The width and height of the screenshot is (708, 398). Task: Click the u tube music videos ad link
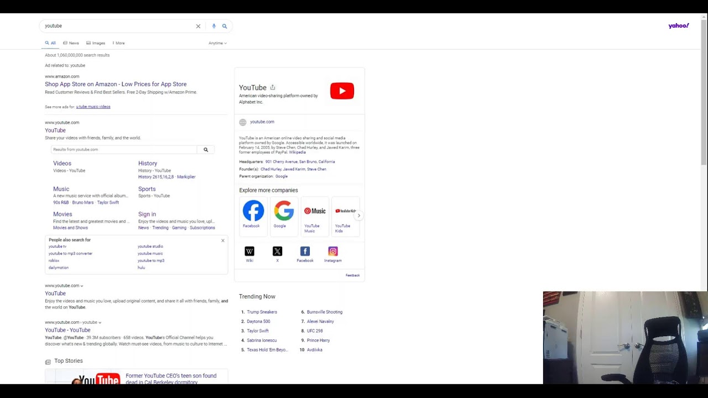pos(93,107)
